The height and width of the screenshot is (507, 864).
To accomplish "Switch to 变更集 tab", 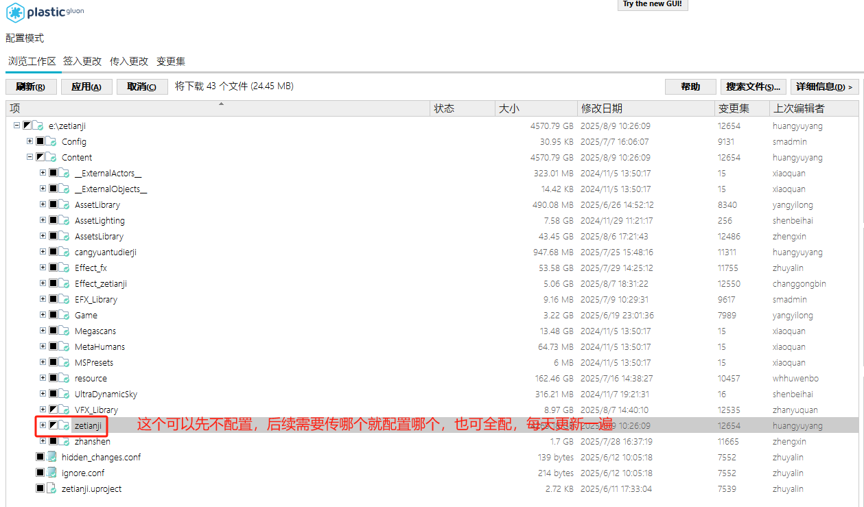I will tap(171, 61).
